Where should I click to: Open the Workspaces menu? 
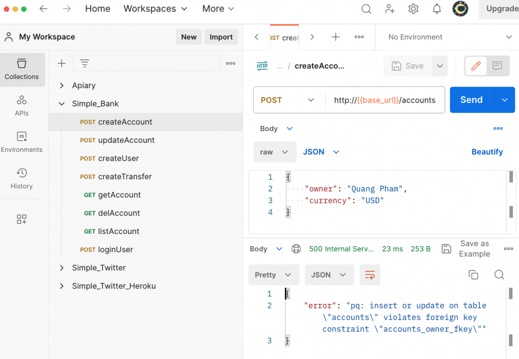coord(155,9)
